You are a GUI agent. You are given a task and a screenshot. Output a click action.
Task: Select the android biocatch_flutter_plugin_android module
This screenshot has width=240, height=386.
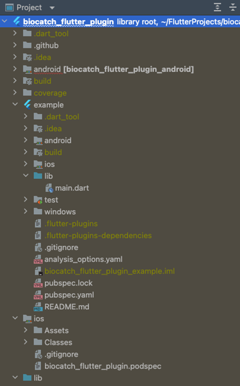click(113, 69)
